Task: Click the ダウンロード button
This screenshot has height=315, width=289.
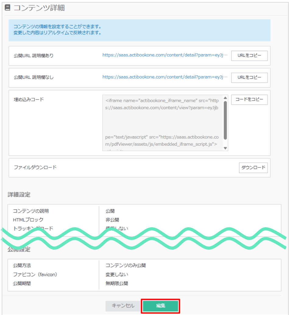Action: pos(253,168)
